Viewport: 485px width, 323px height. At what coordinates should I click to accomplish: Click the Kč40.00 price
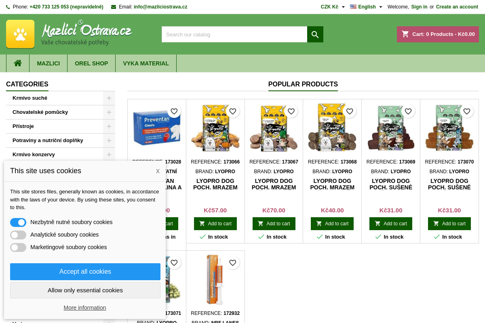332,210
